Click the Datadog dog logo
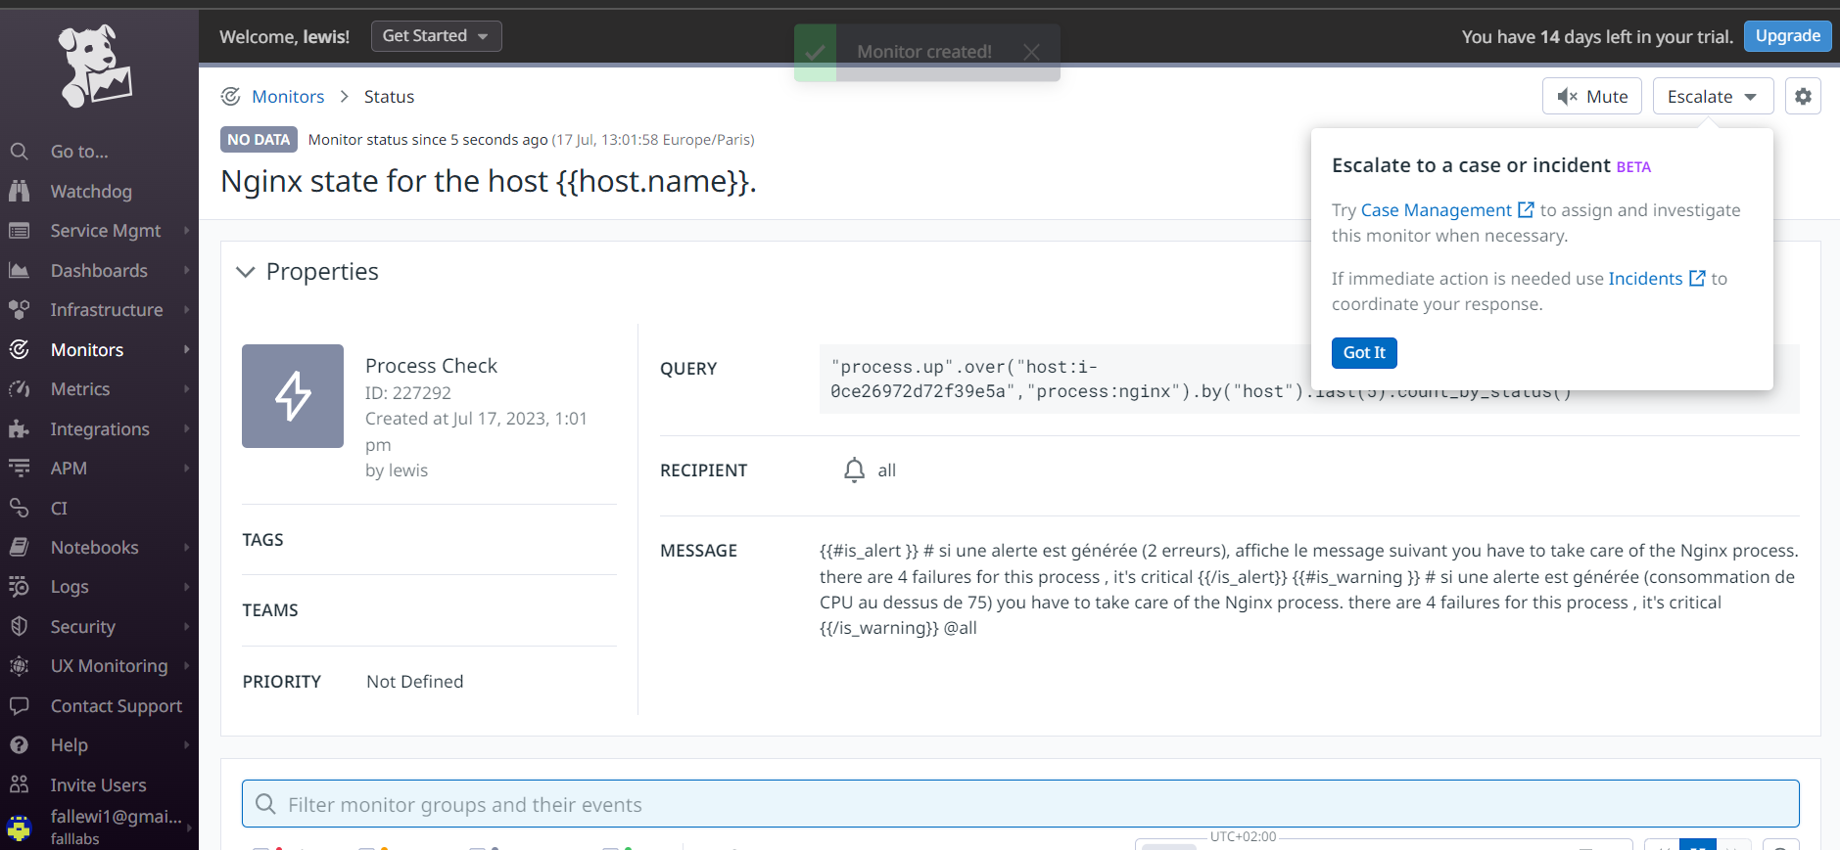The image size is (1840, 850). [95, 67]
